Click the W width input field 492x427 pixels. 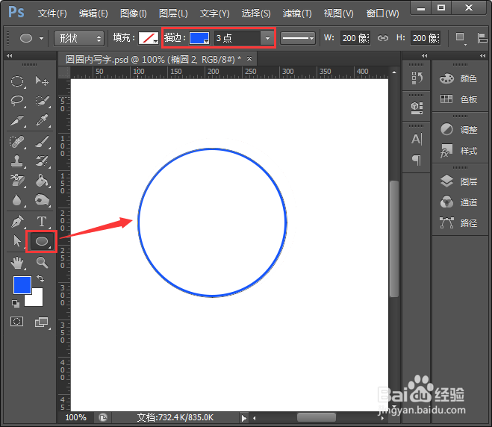tap(355, 38)
